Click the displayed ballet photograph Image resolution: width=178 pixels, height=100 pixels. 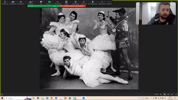click(89, 48)
